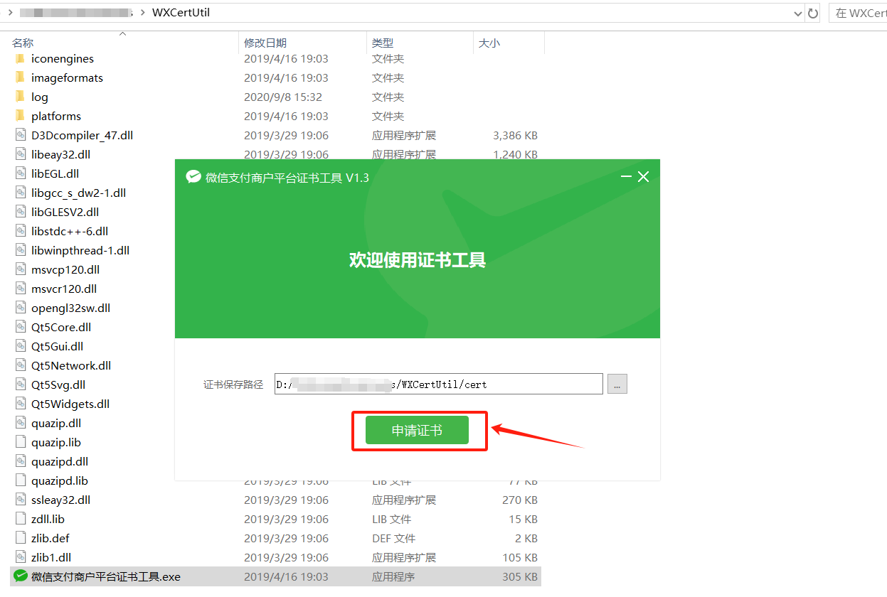Select the file name zlib.def
Image resolution: width=887 pixels, height=597 pixels.
51,538
